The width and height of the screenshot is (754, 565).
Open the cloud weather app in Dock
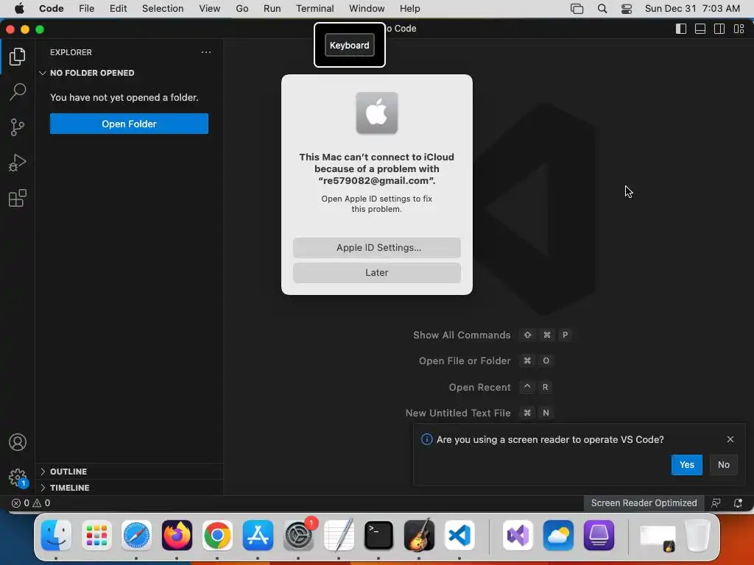pos(558,536)
